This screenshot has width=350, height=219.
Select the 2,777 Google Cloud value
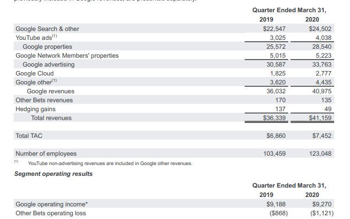click(323, 73)
